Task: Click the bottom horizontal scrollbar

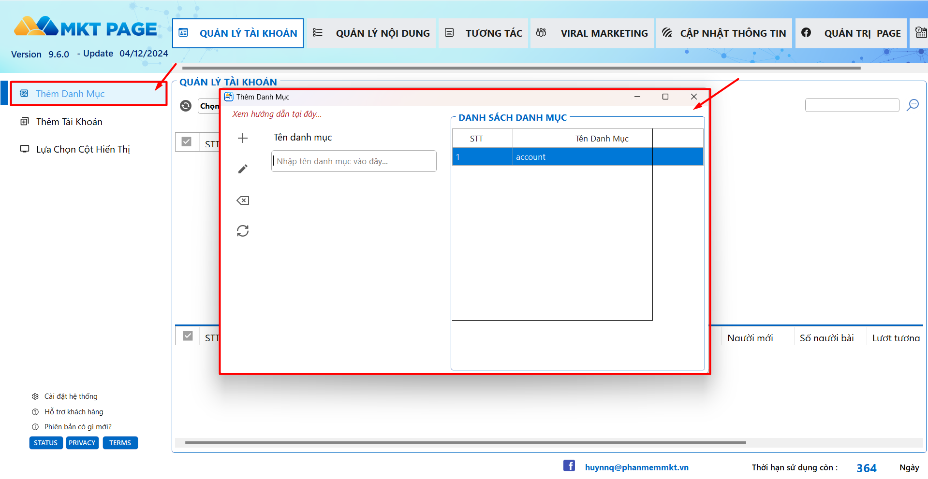Action: tap(466, 442)
